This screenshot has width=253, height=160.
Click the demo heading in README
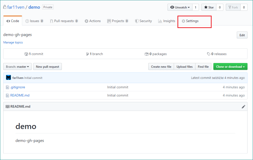26,126
